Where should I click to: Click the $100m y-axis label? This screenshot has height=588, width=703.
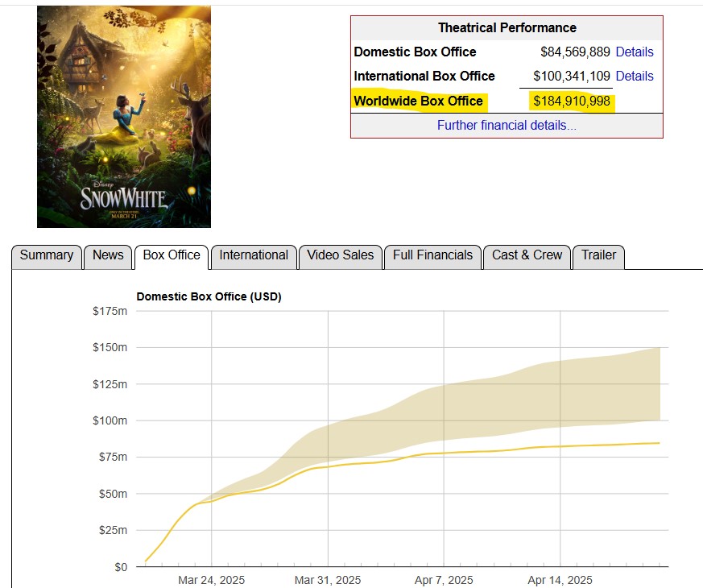[x=110, y=420]
